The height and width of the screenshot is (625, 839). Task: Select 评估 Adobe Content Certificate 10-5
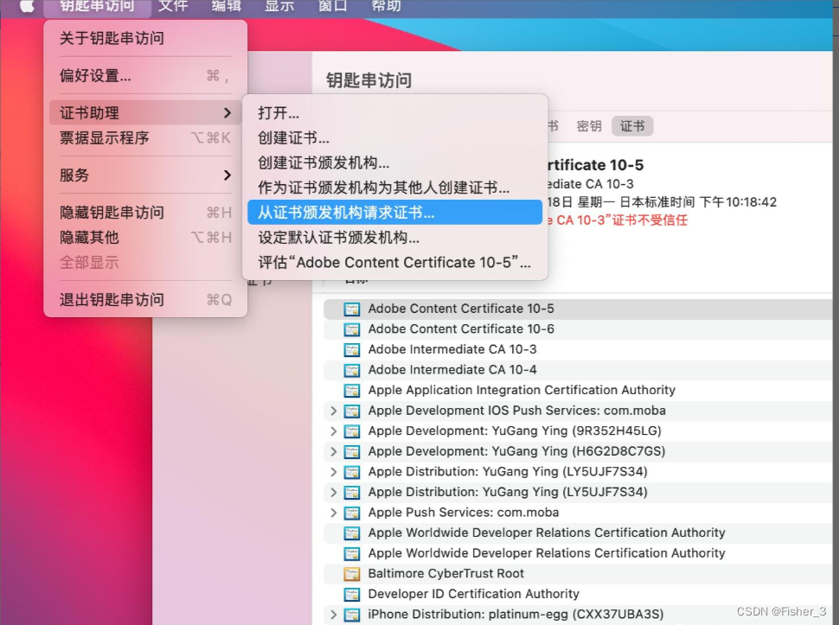coord(395,263)
